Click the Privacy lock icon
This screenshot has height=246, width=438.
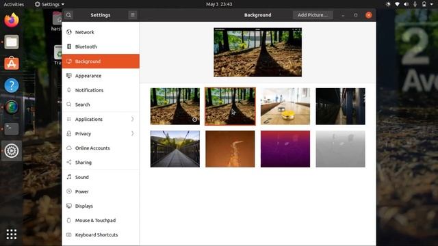[x=69, y=134]
